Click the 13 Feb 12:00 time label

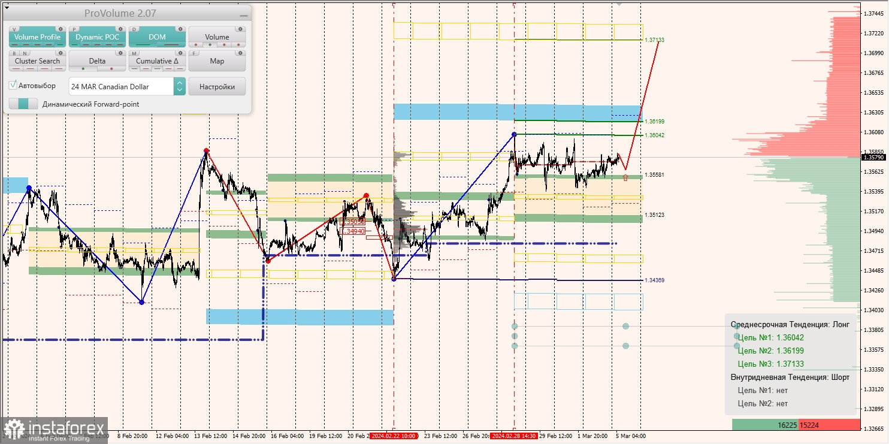click(210, 436)
